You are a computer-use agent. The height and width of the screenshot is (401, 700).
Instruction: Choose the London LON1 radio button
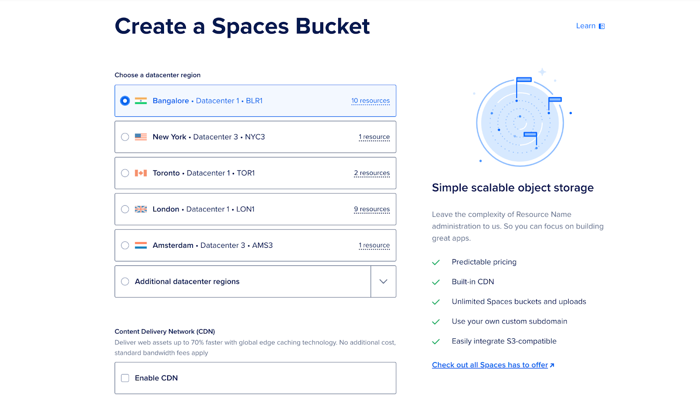tap(125, 209)
